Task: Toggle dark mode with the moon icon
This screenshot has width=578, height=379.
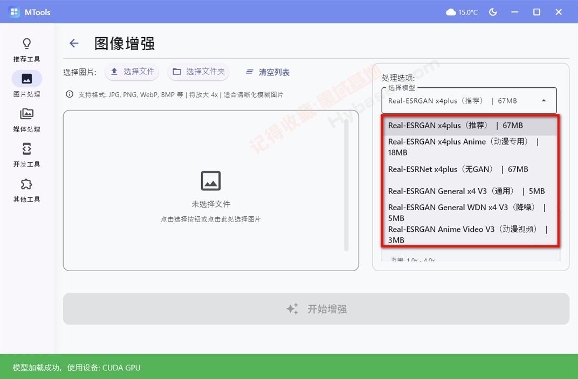Action: [493, 11]
